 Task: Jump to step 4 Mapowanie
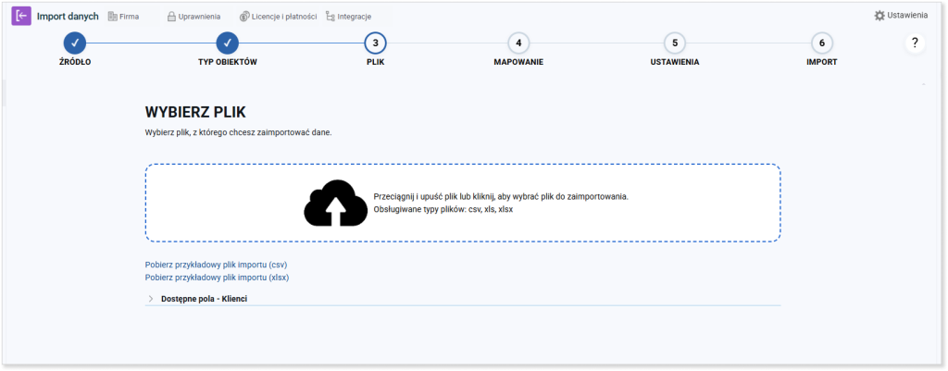click(518, 43)
